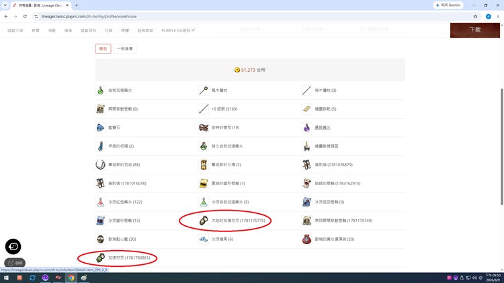
Task: Open the Windows Start menu
Action: [x=6, y=278]
